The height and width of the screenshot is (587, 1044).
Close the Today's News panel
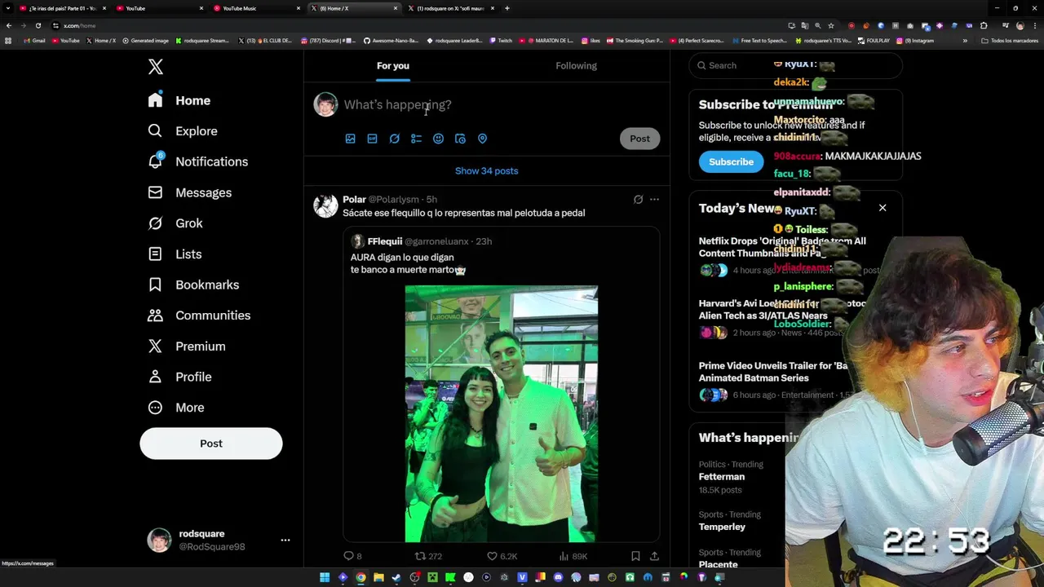[x=883, y=208]
